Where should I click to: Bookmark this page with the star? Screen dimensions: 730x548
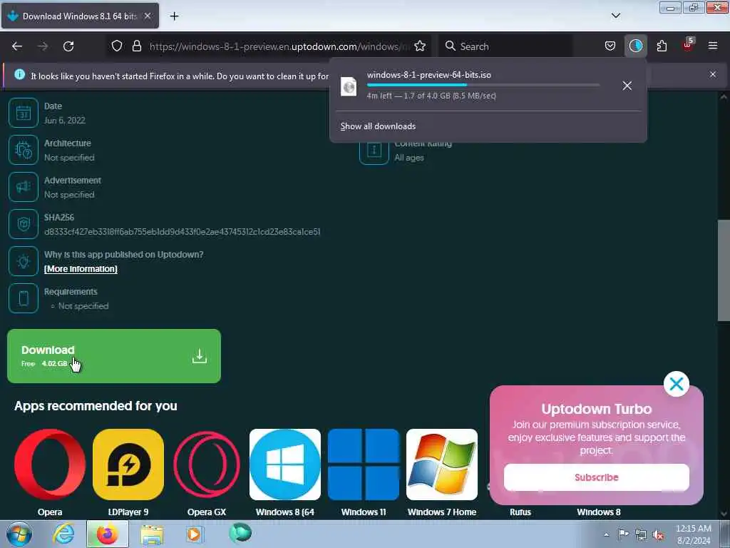point(420,46)
